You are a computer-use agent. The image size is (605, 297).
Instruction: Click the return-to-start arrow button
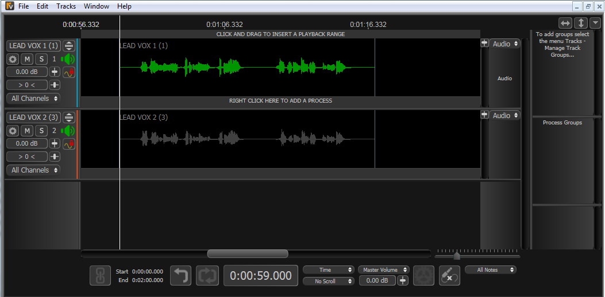coord(181,276)
